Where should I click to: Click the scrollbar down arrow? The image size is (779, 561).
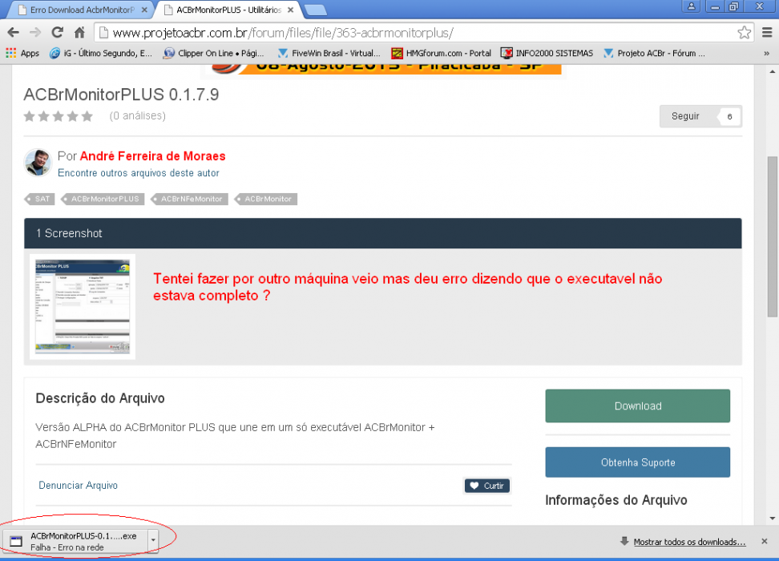tap(772, 519)
